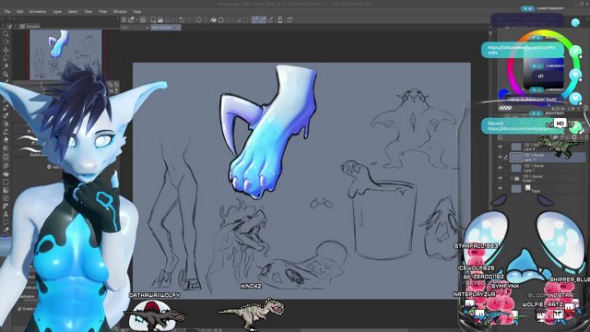590x332 pixels.
Task: Select the square Figure tool in toolbar
Action: pos(6,183)
